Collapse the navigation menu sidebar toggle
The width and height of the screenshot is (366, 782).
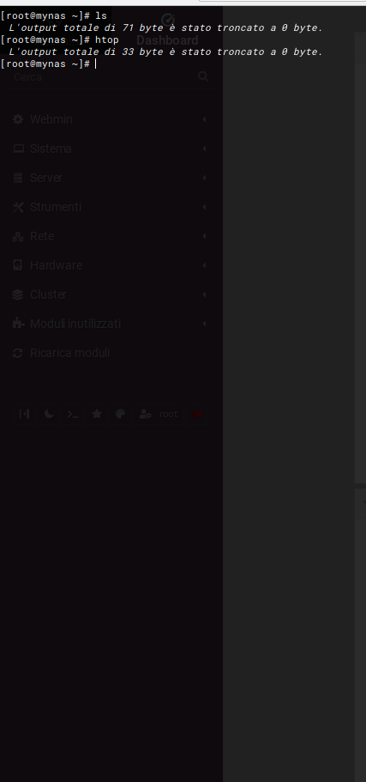tap(24, 414)
